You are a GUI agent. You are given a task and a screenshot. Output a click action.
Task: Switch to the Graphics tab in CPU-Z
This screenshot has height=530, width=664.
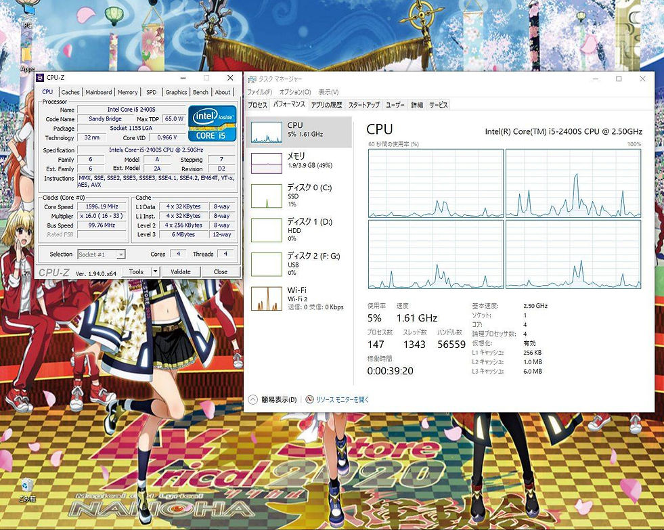pos(176,92)
